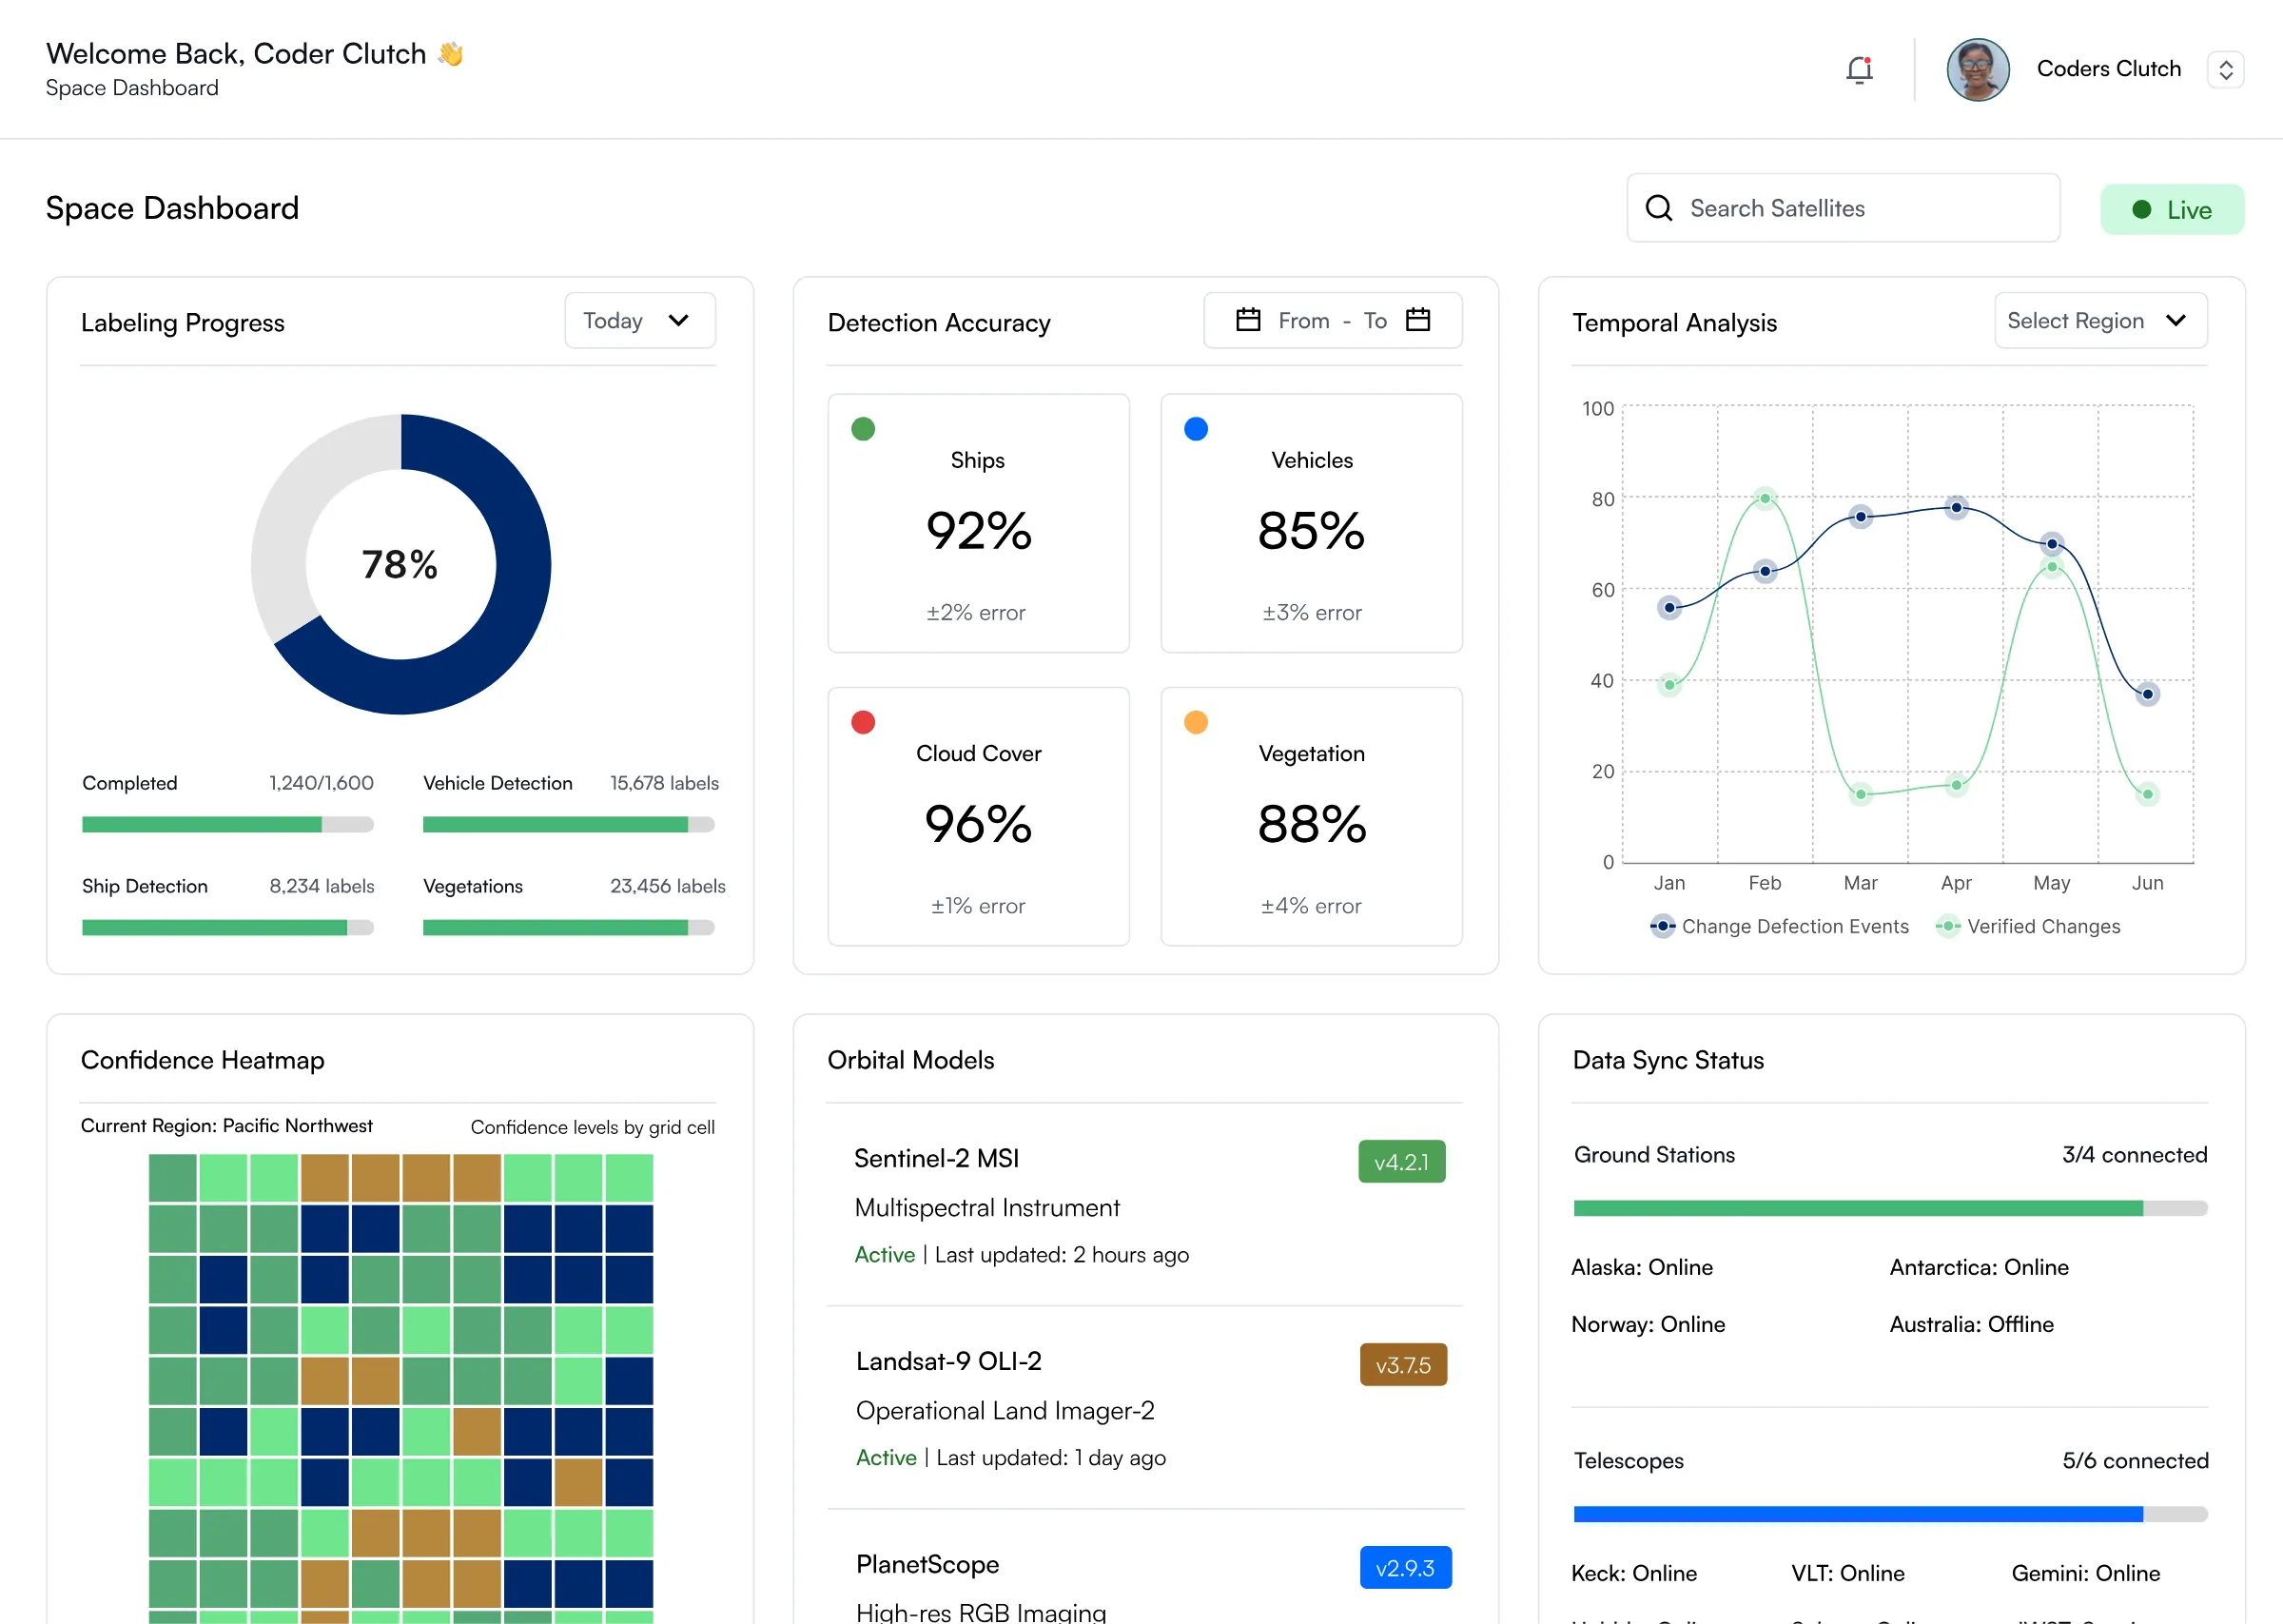The width and height of the screenshot is (2283, 1624).
Task: Click the Telescopes connection progress bar
Action: click(x=1890, y=1514)
